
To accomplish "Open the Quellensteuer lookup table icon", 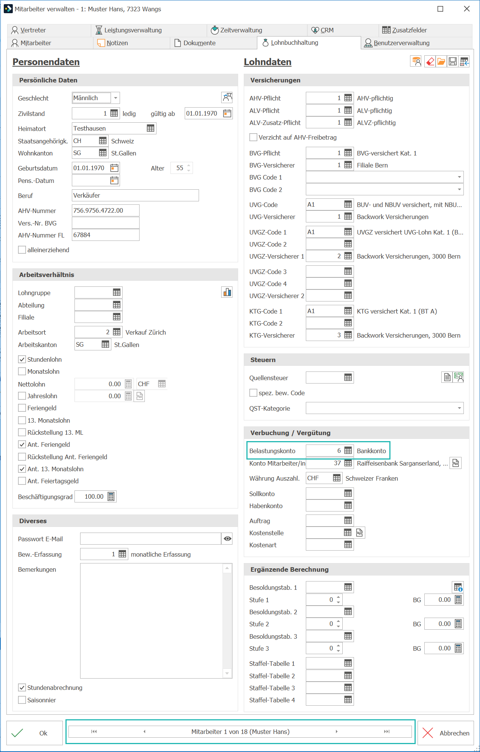I will [348, 378].
